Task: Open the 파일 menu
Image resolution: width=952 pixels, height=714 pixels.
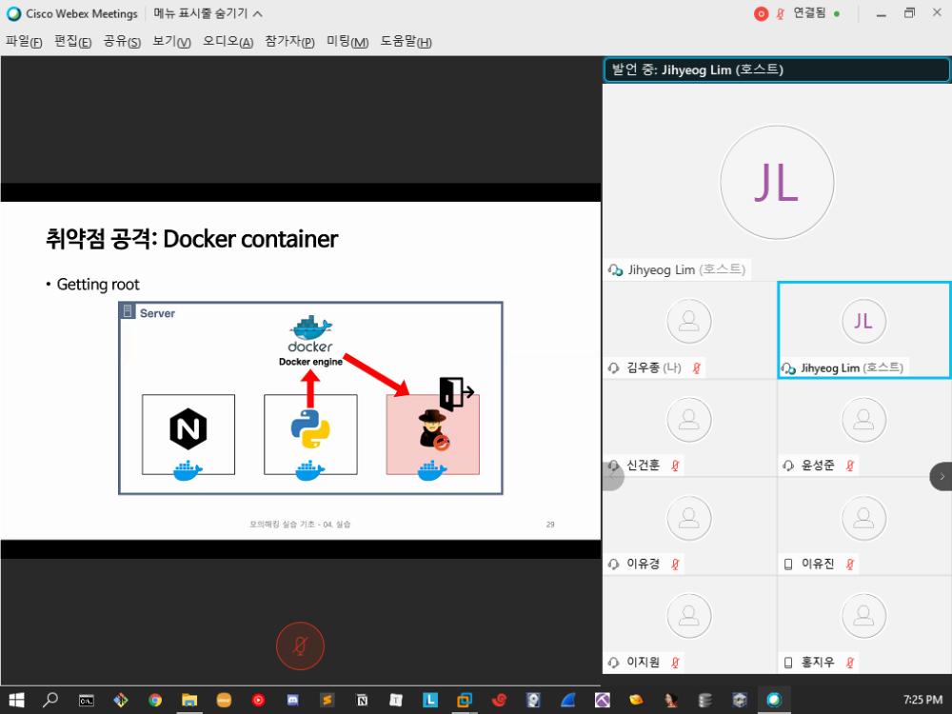Action: [24, 41]
